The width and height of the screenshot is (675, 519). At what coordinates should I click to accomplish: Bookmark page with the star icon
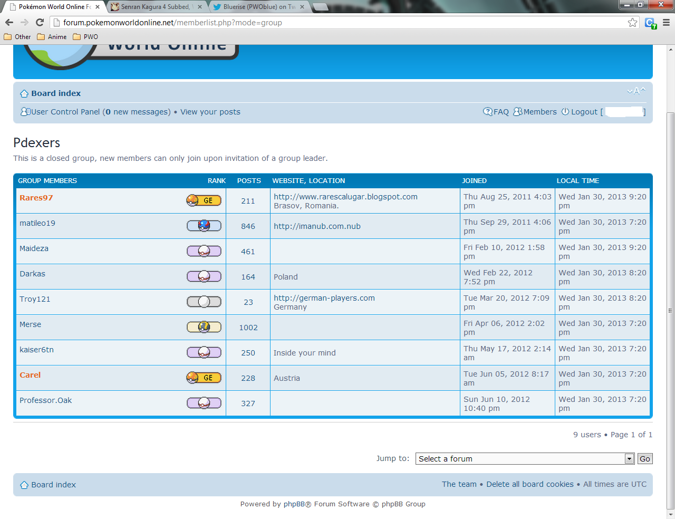click(x=632, y=22)
